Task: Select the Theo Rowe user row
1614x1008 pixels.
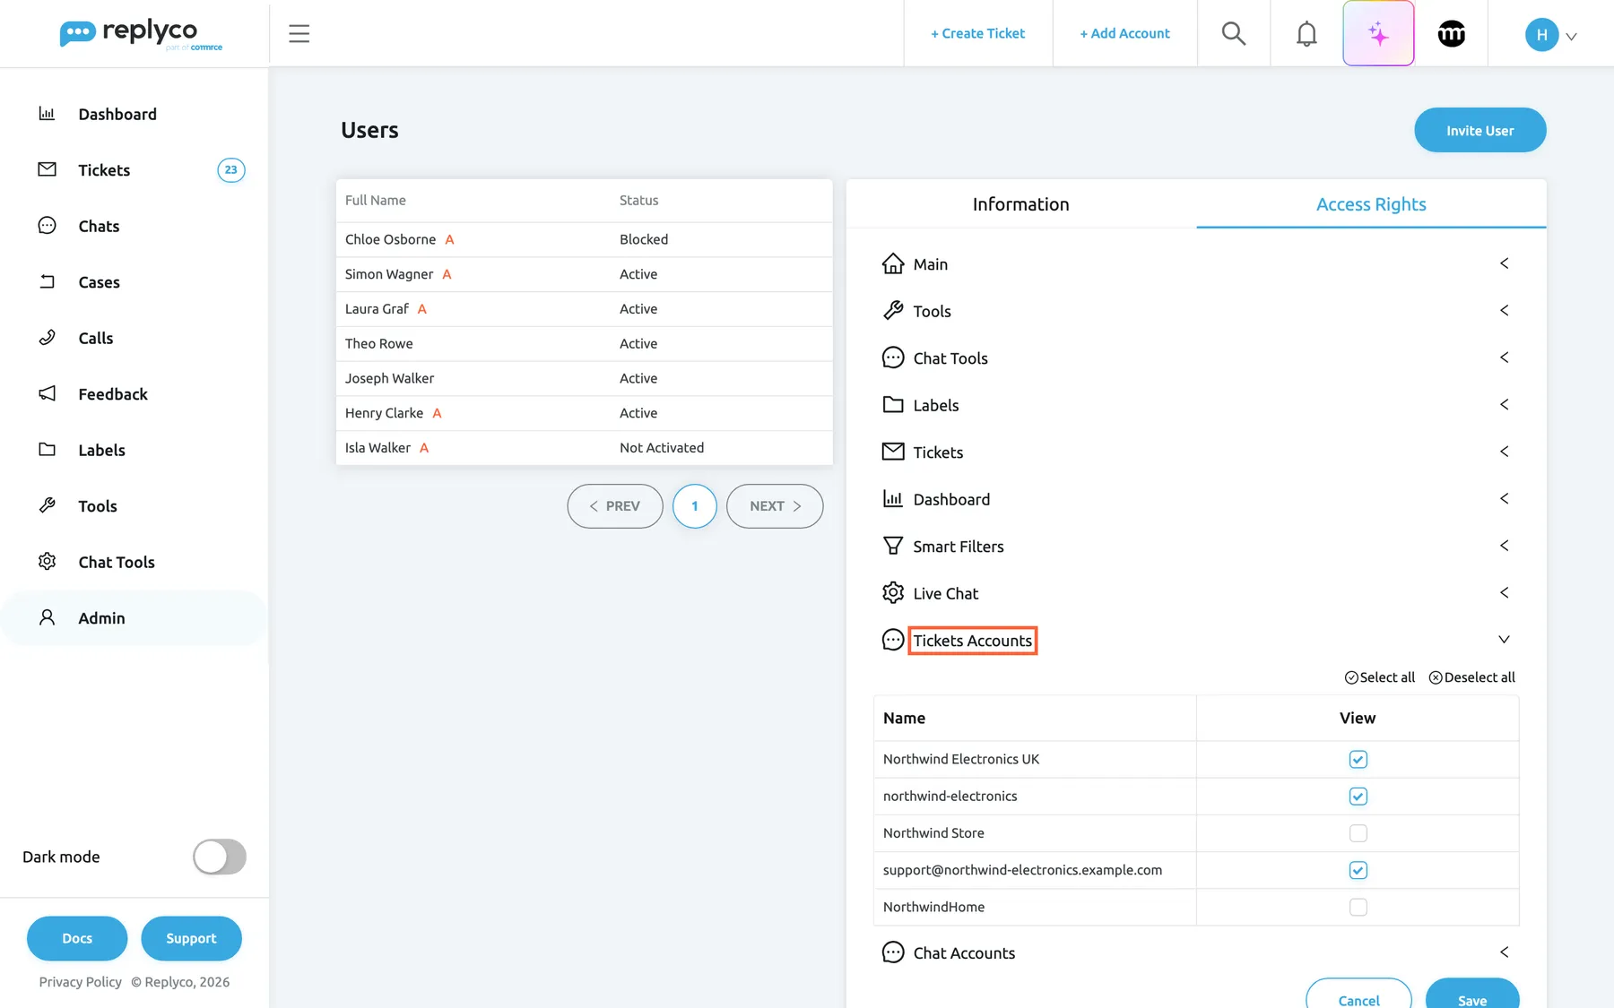Action: tap(584, 344)
